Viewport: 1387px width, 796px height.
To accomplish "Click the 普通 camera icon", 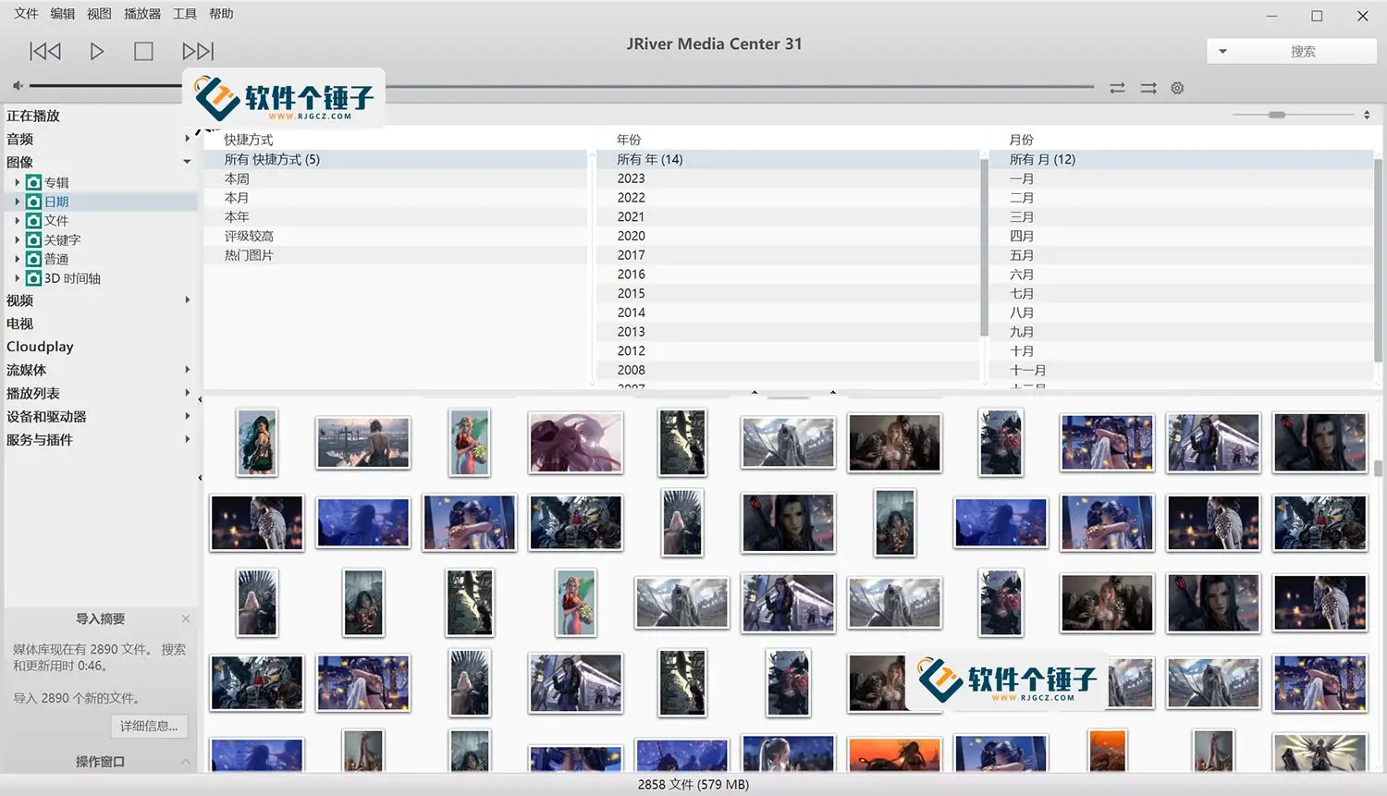I will pos(33,259).
